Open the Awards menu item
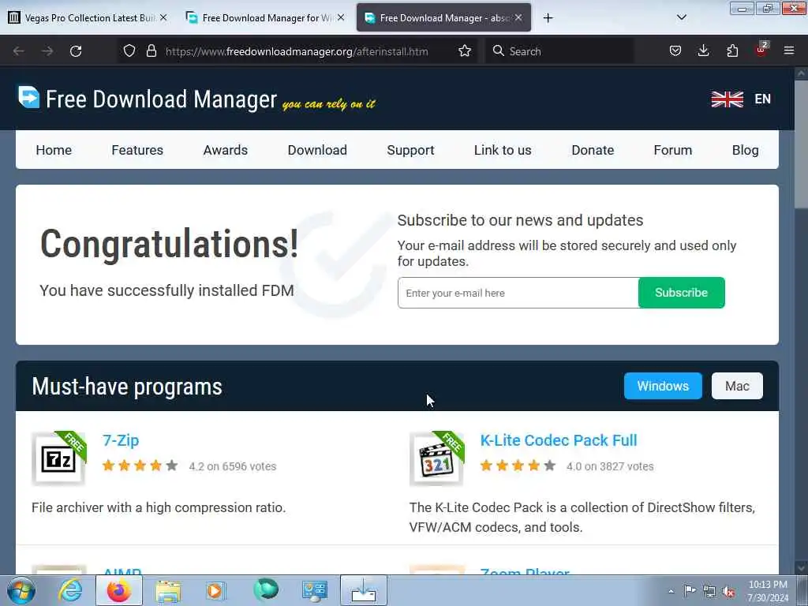 tap(225, 150)
